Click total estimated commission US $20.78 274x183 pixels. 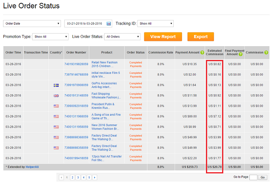click(214, 167)
